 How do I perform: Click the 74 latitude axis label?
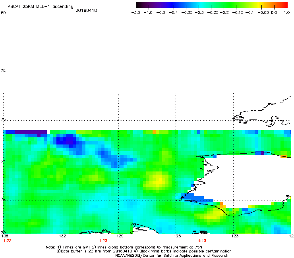pyautogui.click(x=3, y=162)
